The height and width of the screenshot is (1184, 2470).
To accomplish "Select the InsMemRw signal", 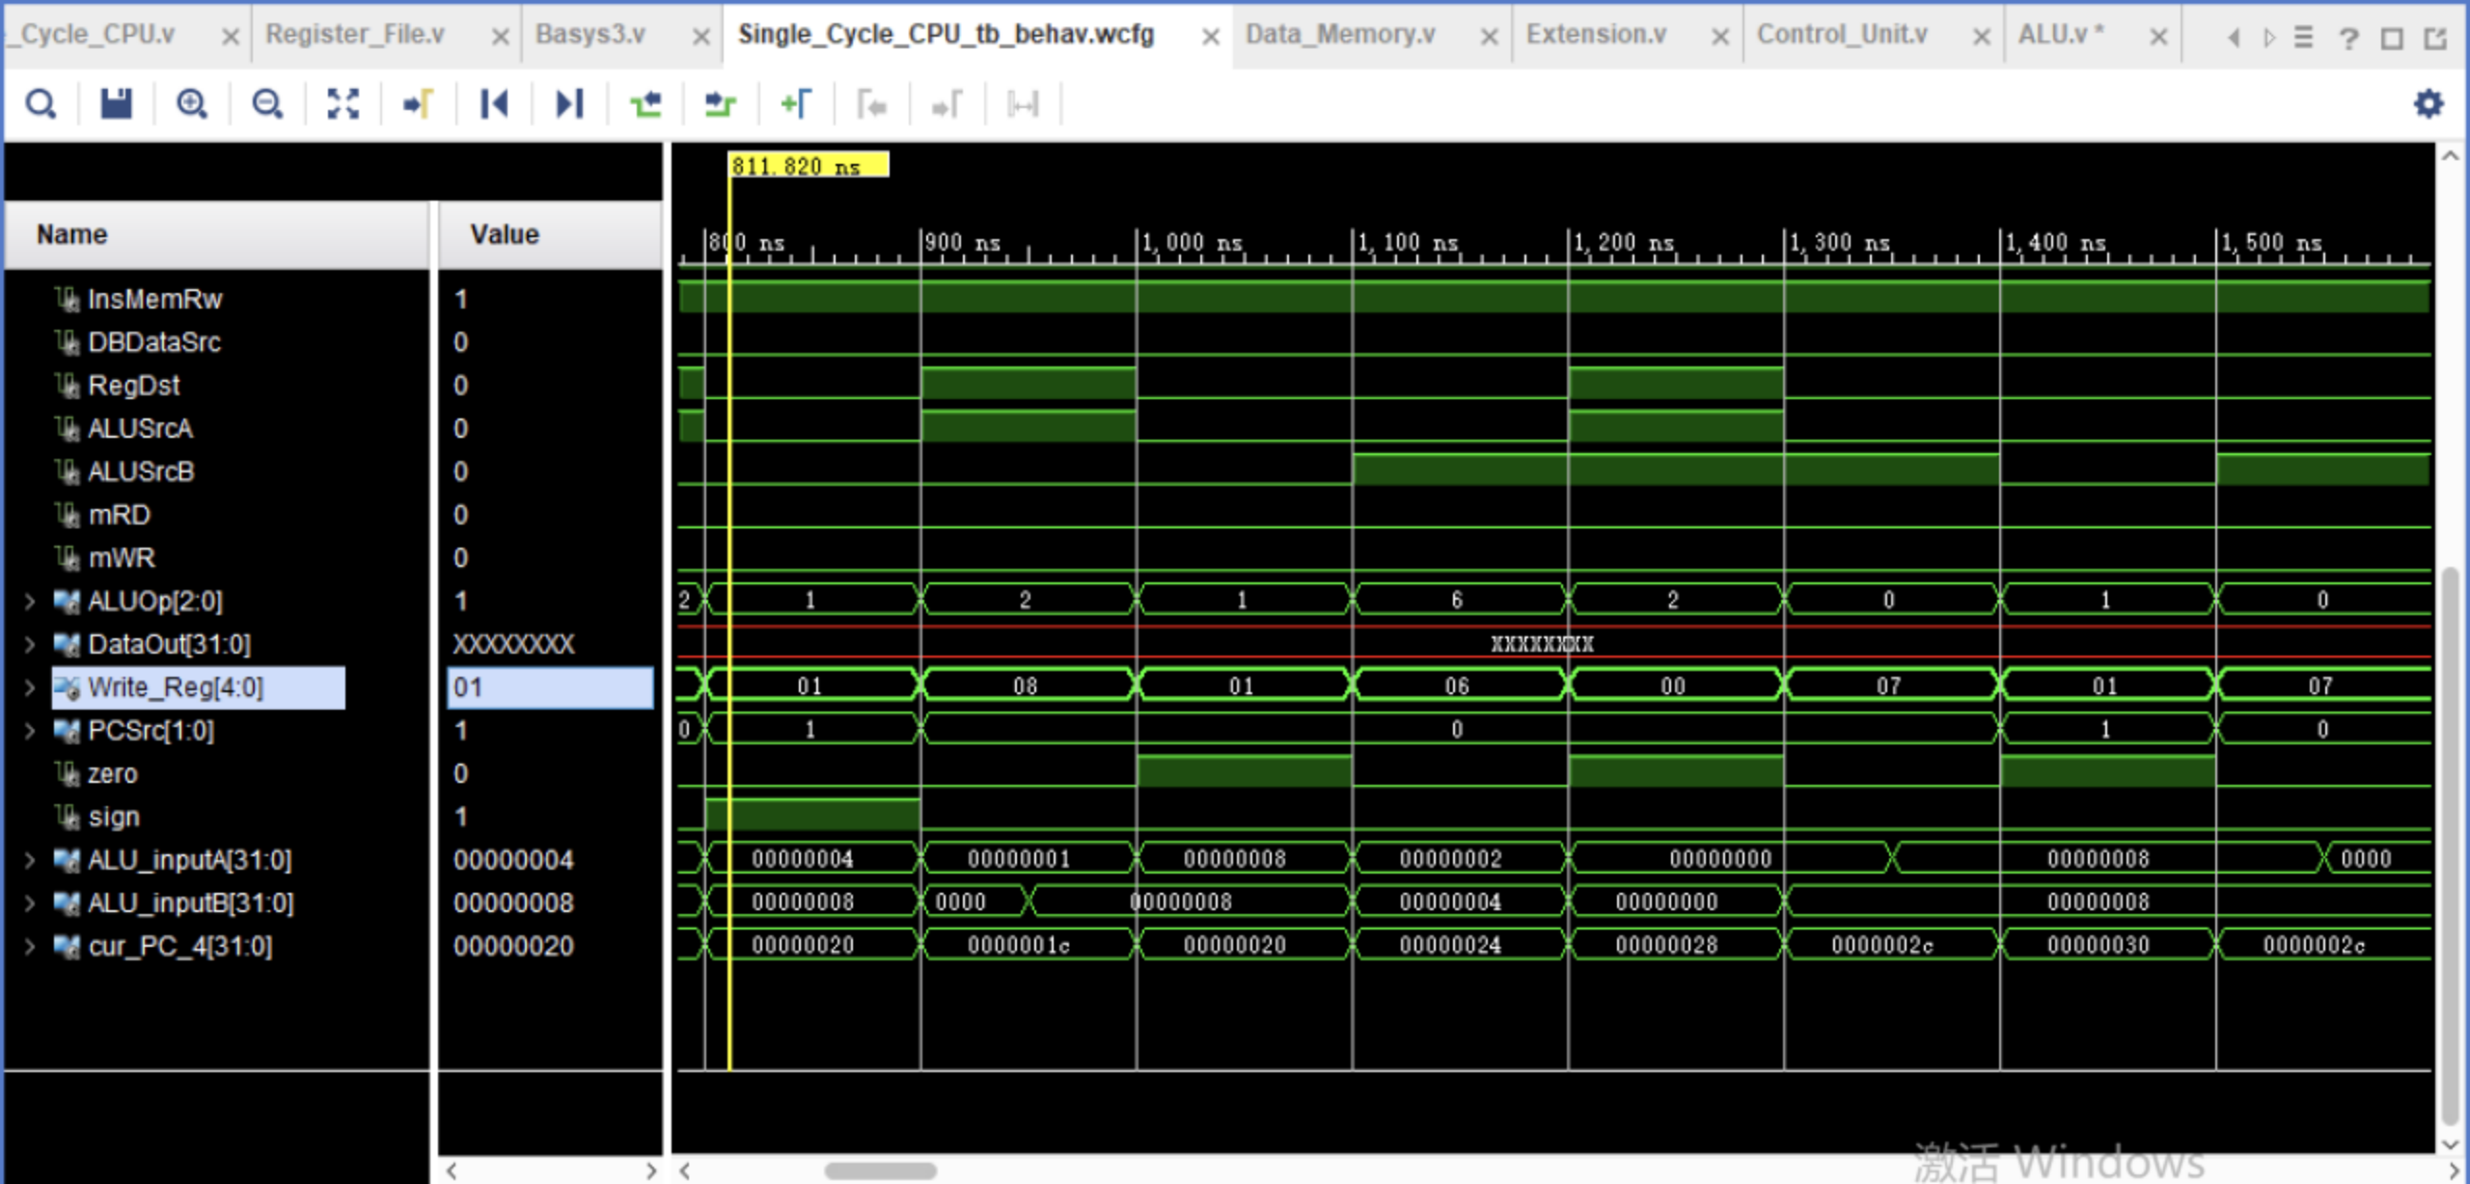I will click(154, 300).
